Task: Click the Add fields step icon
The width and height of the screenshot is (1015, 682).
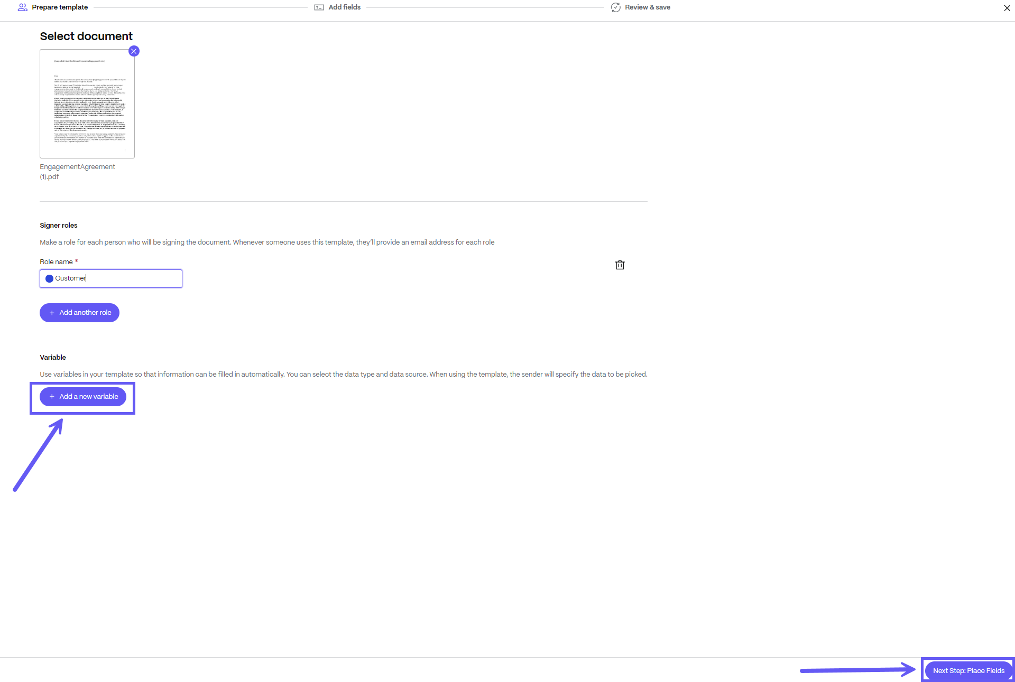Action: pyautogui.click(x=319, y=7)
